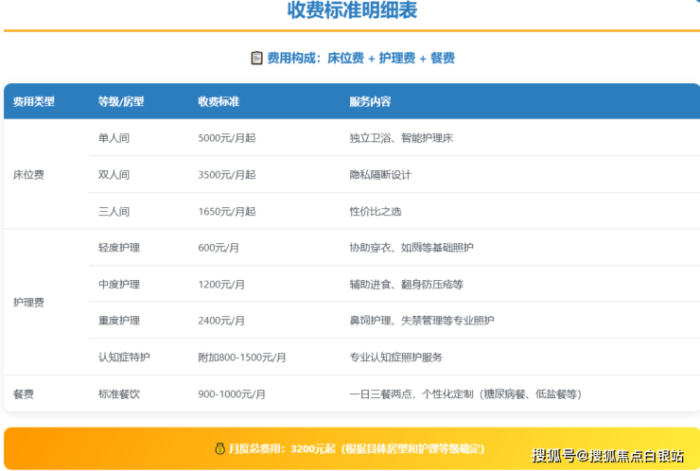The width and height of the screenshot is (700, 471).
Task: Select the 等级/房型 column header
Action: 121,101
